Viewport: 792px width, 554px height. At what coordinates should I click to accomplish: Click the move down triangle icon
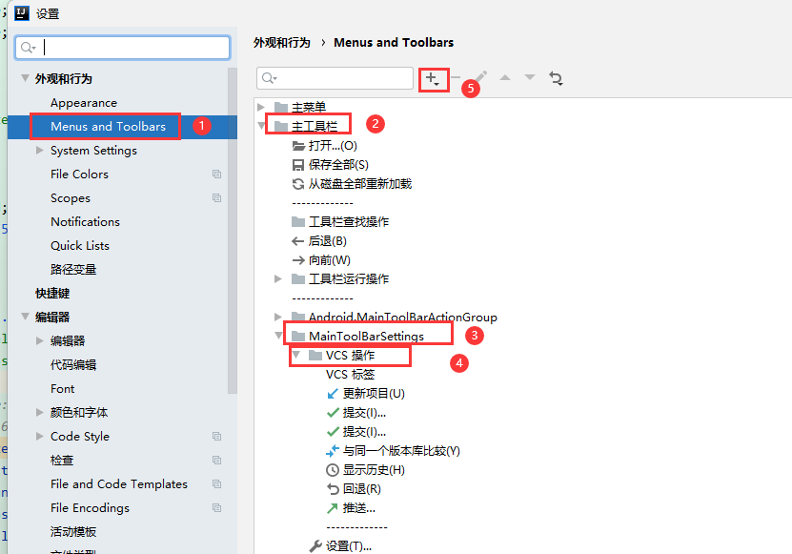point(530,78)
